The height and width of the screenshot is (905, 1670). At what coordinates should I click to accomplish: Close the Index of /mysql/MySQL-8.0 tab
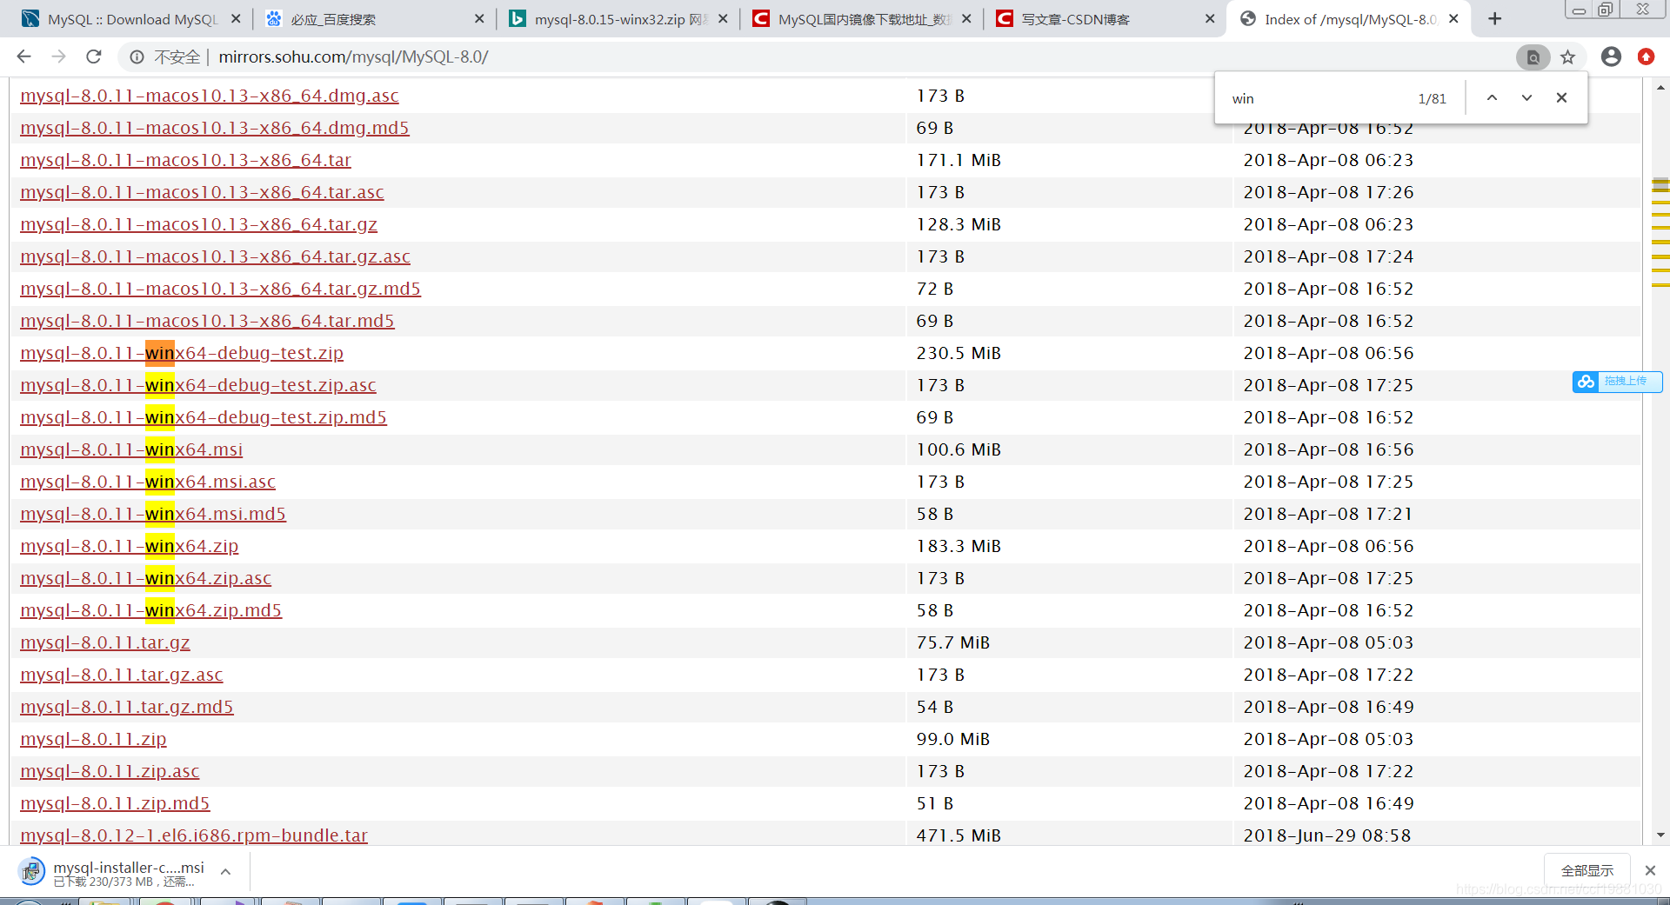click(x=1453, y=18)
